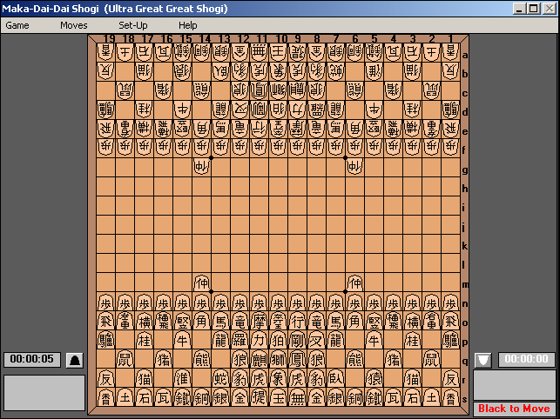The height and width of the screenshot is (419, 560).
Task: Select Black's tile general 瓦 on square 16s
Action: tap(164, 398)
